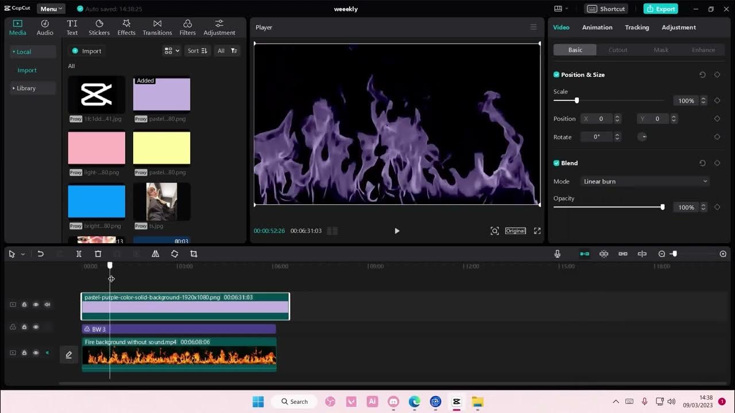Click the Scale slider handle
Image resolution: width=735 pixels, height=413 pixels.
click(x=577, y=100)
